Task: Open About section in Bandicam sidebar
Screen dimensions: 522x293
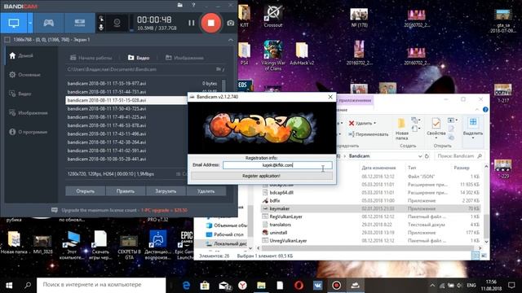Action: (29, 132)
